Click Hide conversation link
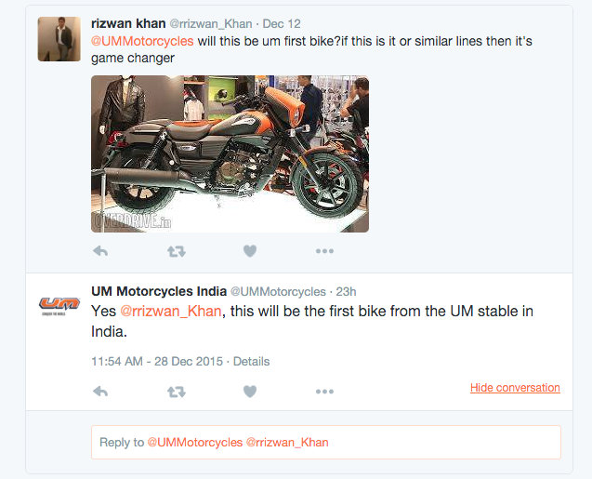 [515, 388]
